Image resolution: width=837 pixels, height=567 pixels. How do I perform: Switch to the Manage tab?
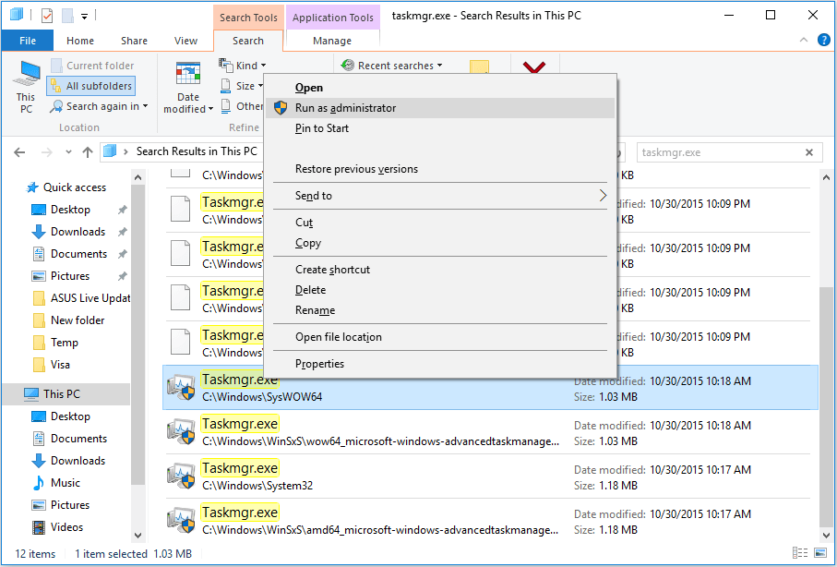(x=332, y=41)
